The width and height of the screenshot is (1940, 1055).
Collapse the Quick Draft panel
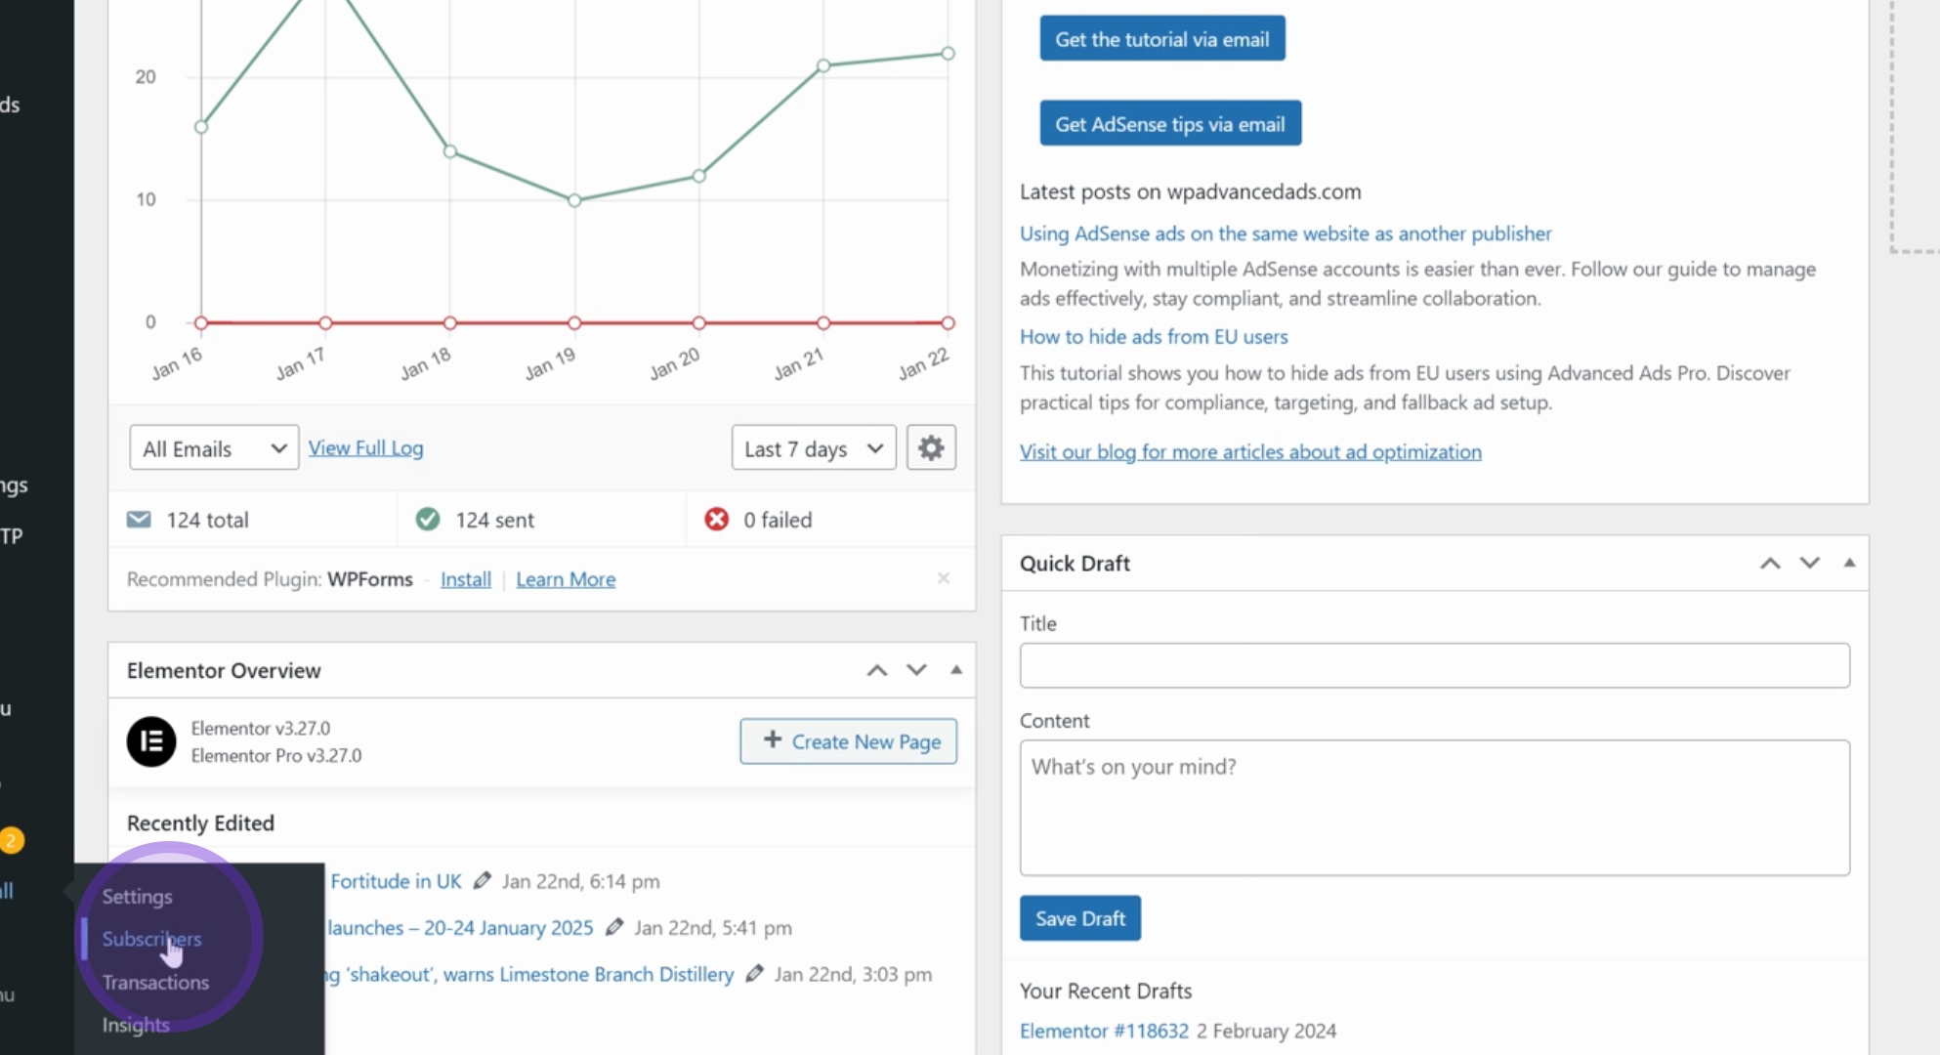1849,563
